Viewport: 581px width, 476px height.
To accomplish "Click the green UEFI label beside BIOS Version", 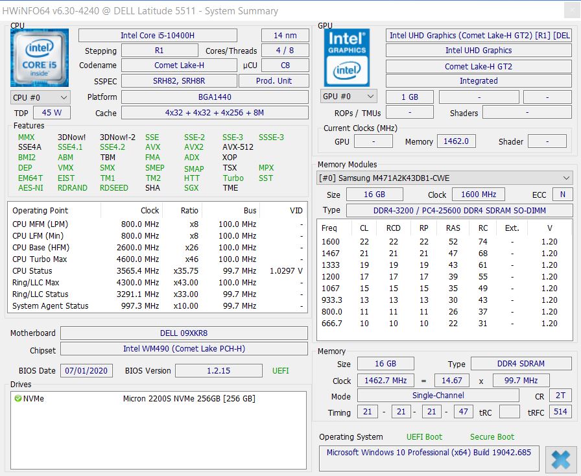I will click(x=281, y=371).
